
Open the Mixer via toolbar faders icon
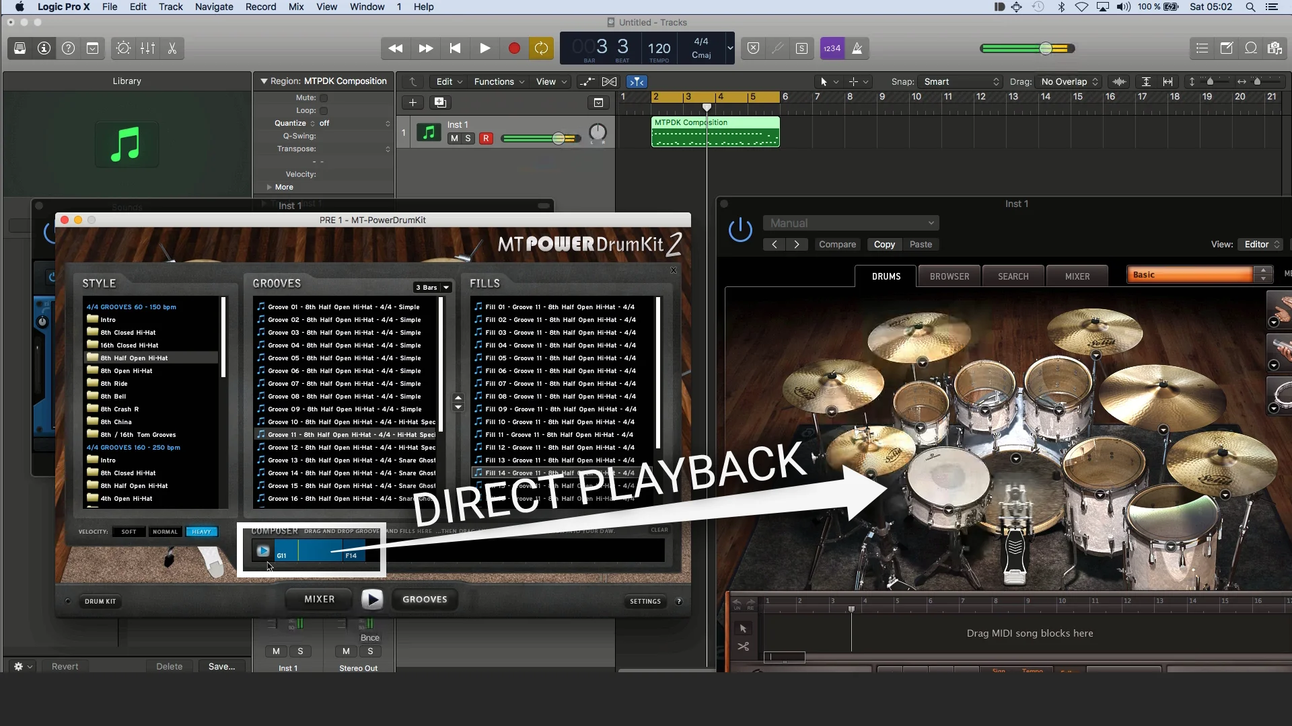point(147,48)
